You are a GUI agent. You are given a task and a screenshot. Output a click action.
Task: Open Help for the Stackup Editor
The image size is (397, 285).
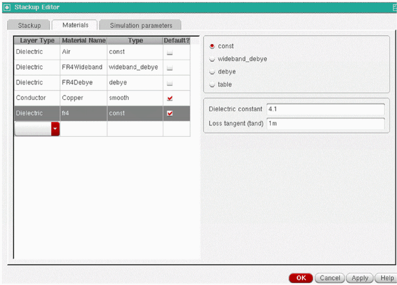pyautogui.click(x=386, y=278)
